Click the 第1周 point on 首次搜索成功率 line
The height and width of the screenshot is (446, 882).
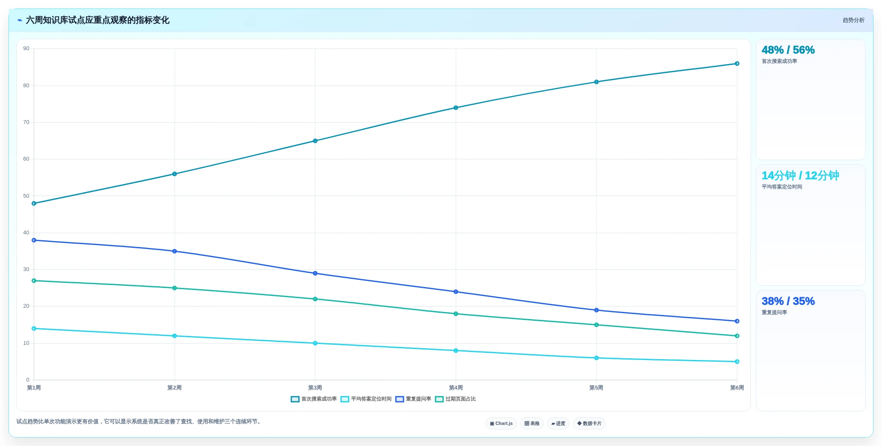click(x=34, y=203)
